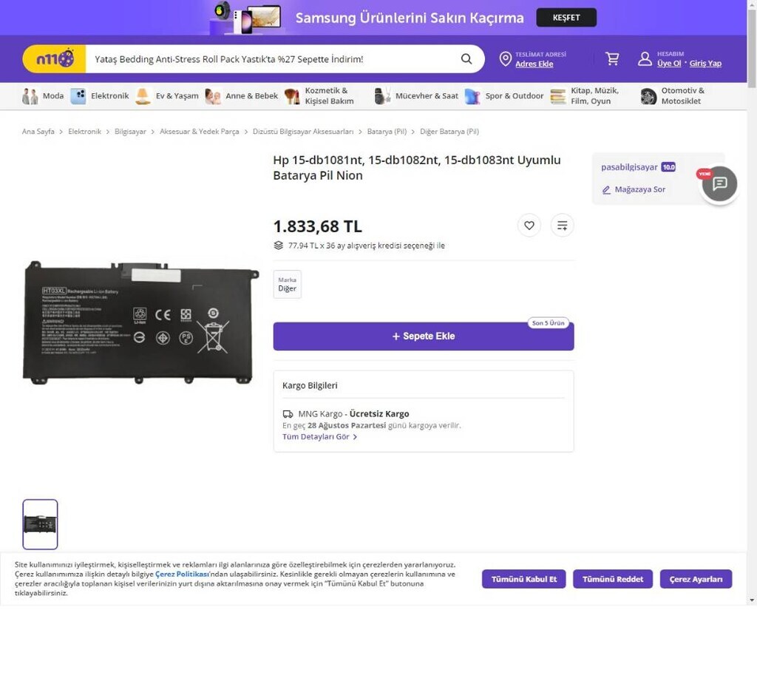Click the Kitap, Müzik books icon
This screenshot has height=681, width=757.
pyautogui.click(x=557, y=96)
